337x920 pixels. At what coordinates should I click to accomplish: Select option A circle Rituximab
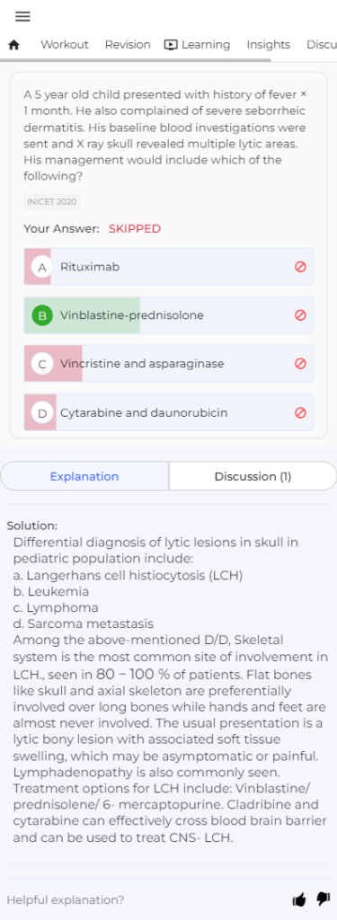[x=41, y=267]
